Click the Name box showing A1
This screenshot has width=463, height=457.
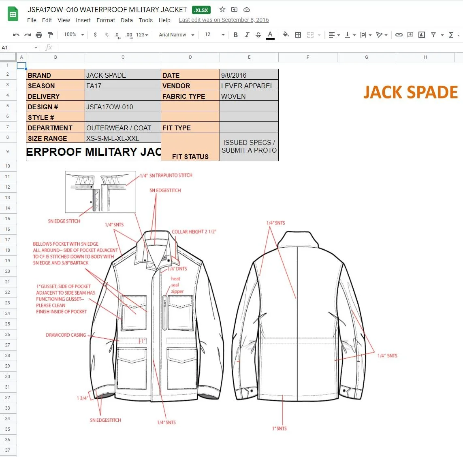tap(19, 47)
